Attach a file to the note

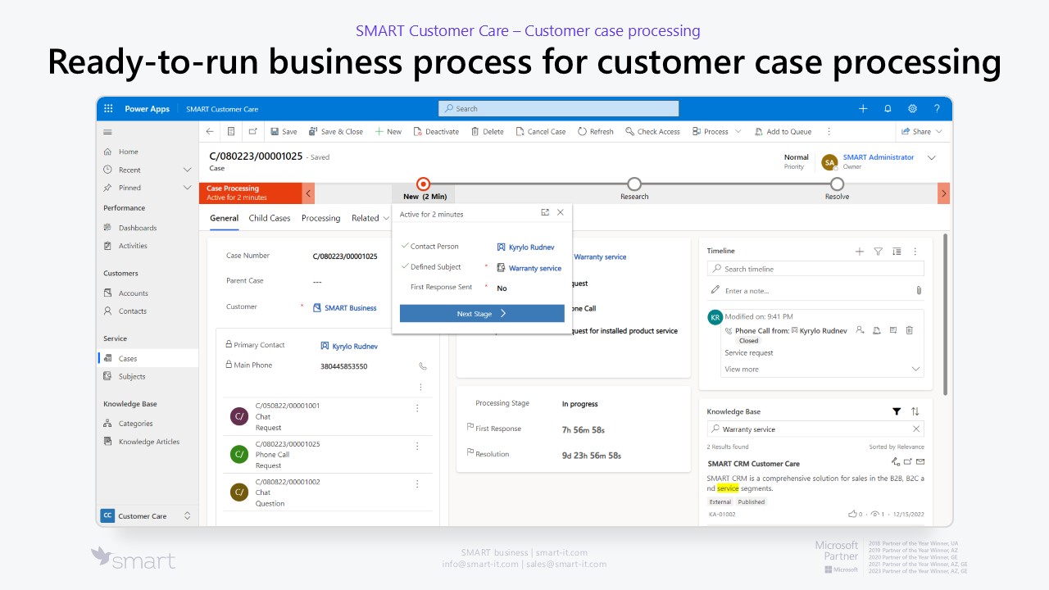(919, 291)
